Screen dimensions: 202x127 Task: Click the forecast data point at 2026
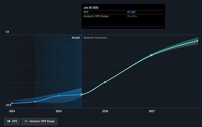(105, 82)
